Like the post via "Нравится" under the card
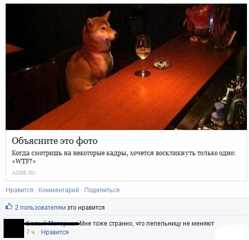The image size is (249, 240). tap(20, 190)
